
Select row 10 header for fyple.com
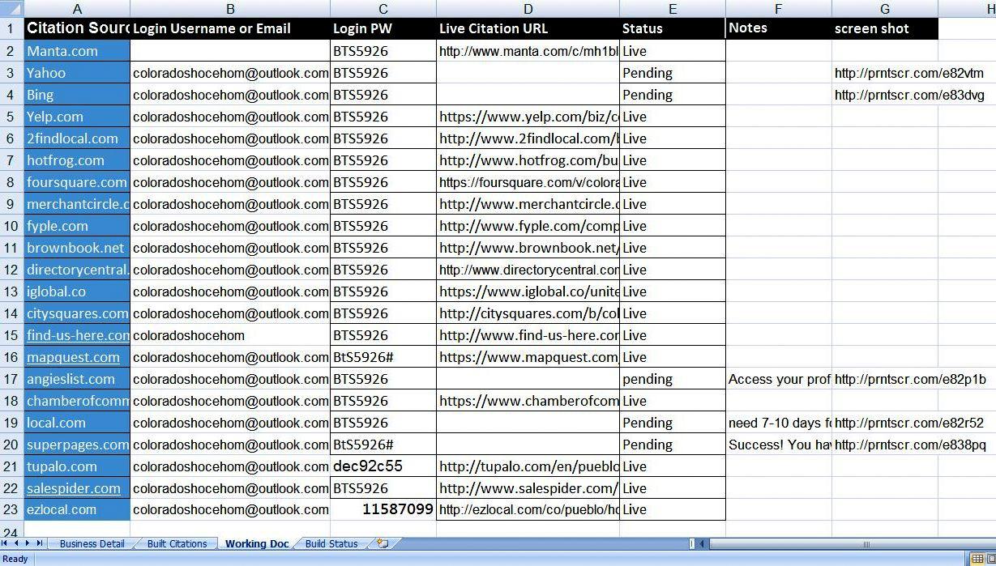pyautogui.click(x=11, y=226)
